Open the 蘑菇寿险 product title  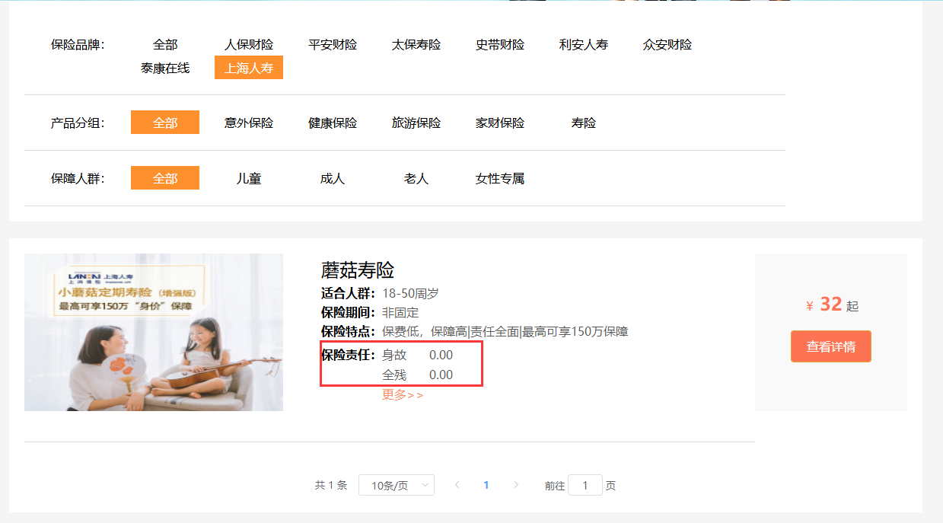click(x=358, y=270)
